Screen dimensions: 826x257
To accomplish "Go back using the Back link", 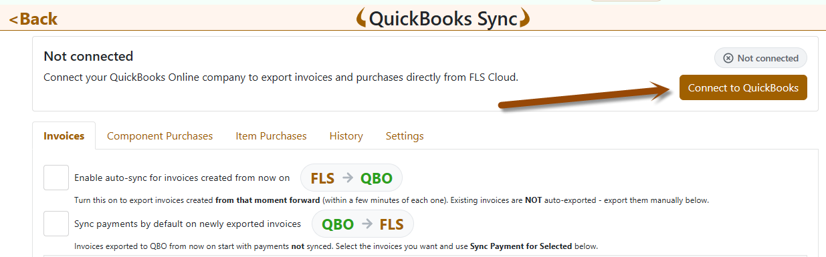I will [33, 19].
